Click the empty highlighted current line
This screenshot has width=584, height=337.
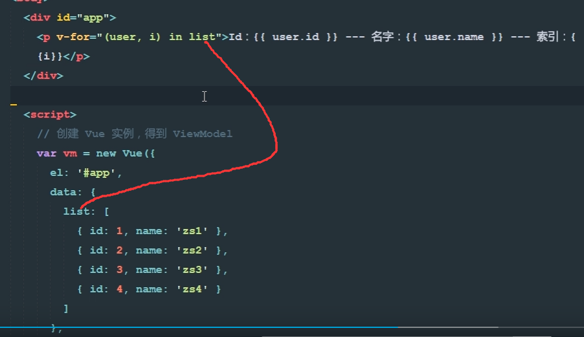point(297,96)
